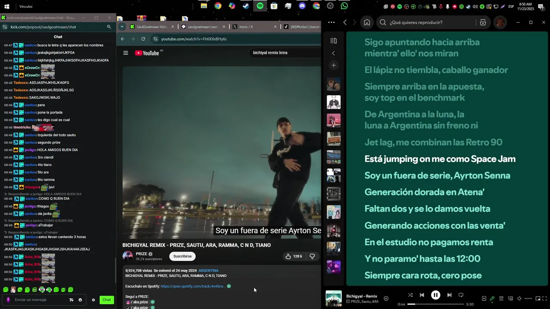Click the Spotify search field

[432, 22]
